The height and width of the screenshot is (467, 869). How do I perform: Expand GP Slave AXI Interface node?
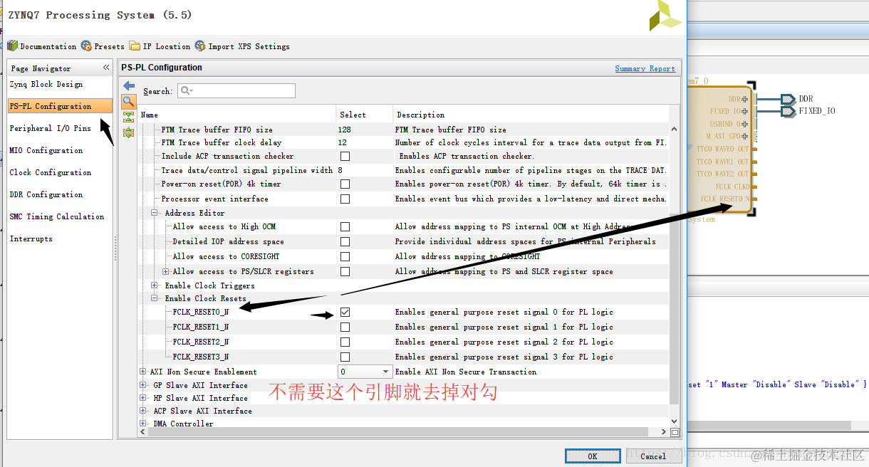(143, 385)
